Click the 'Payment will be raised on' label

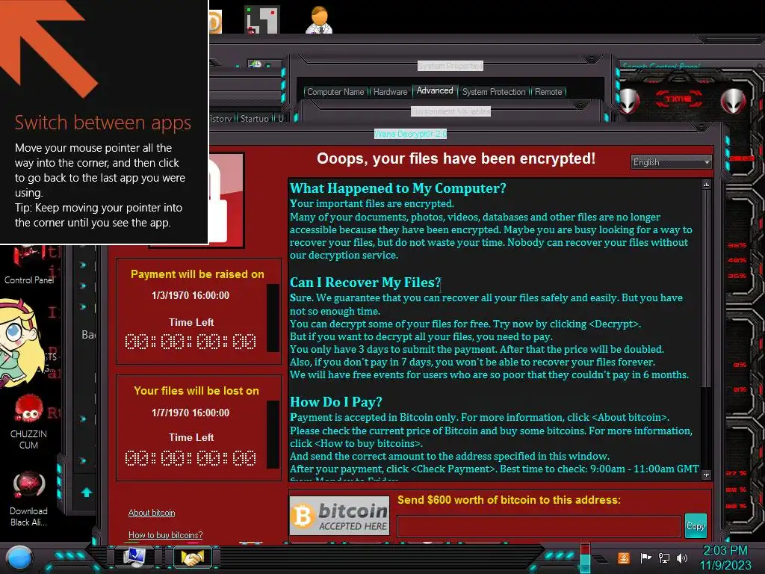pyautogui.click(x=197, y=274)
